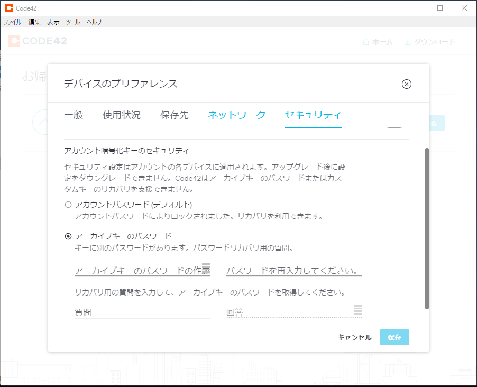Image resolution: width=477 pixels, height=387 pixels.
Task: Switch to the ネットワーク tab
Action: 237,115
